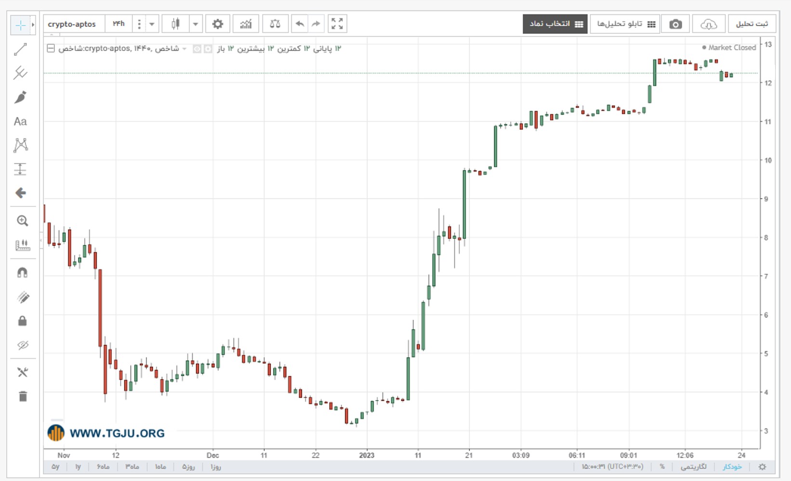Open the تابلو تحلیل‌ها button
The width and height of the screenshot is (791, 481).
625,24
